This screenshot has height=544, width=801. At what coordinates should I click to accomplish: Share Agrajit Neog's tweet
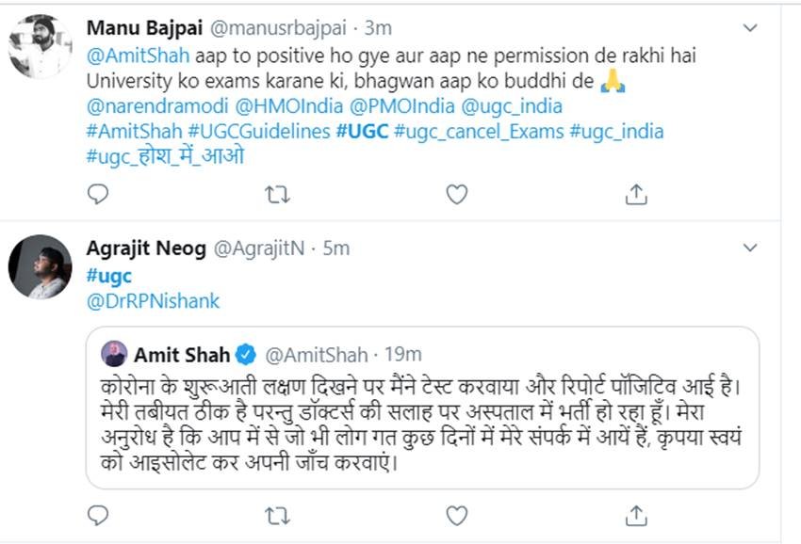tap(636, 515)
